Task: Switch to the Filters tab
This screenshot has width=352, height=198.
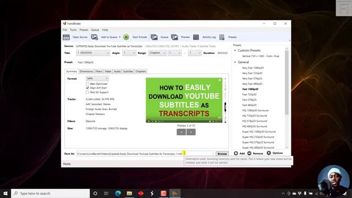Action: click(98, 71)
